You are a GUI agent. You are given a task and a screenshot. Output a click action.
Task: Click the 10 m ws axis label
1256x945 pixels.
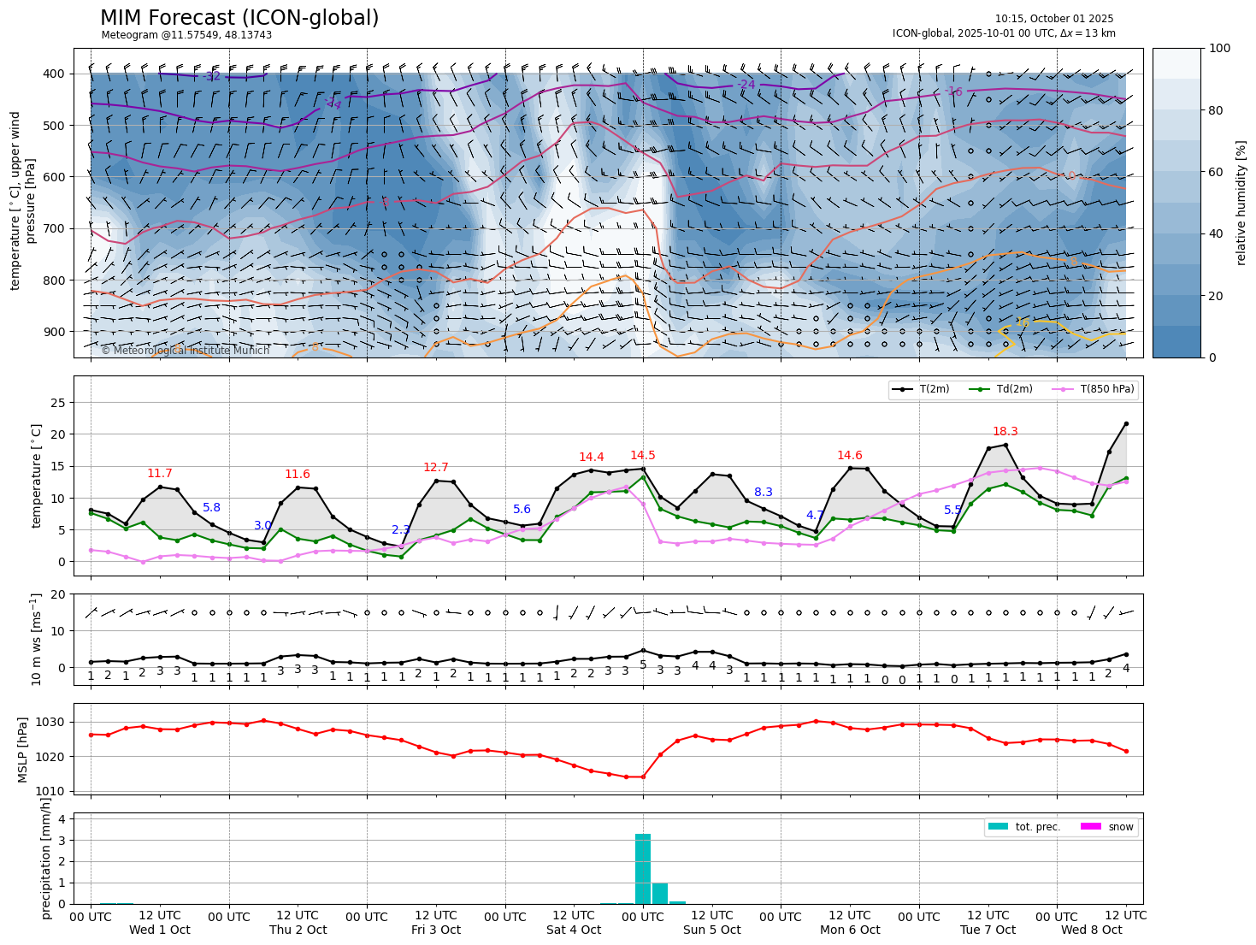coord(37,640)
